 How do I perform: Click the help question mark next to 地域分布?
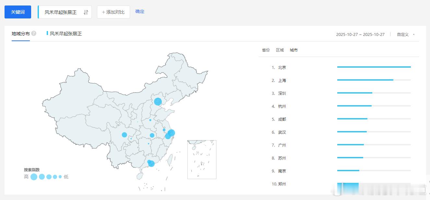[34, 33]
